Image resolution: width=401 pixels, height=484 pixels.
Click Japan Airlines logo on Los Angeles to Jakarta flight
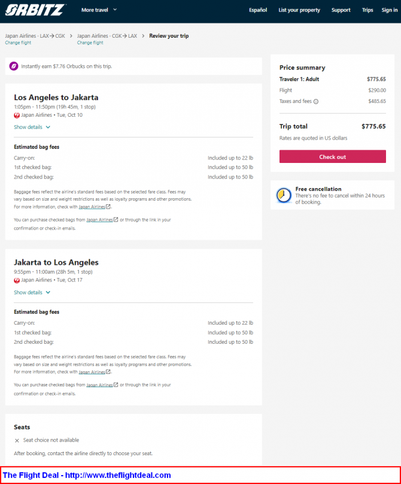17,115
